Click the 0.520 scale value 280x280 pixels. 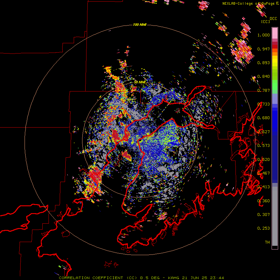(264, 160)
